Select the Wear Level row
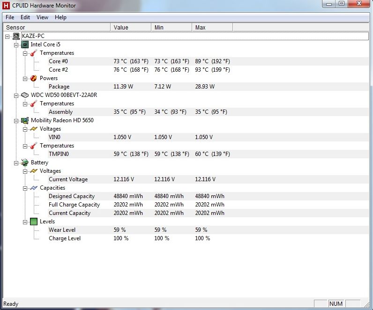Viewport: 373px width, 310px height. [x=209, y=230]
